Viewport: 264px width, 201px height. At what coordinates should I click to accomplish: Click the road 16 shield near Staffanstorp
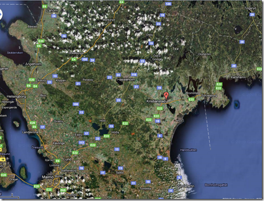81,168
